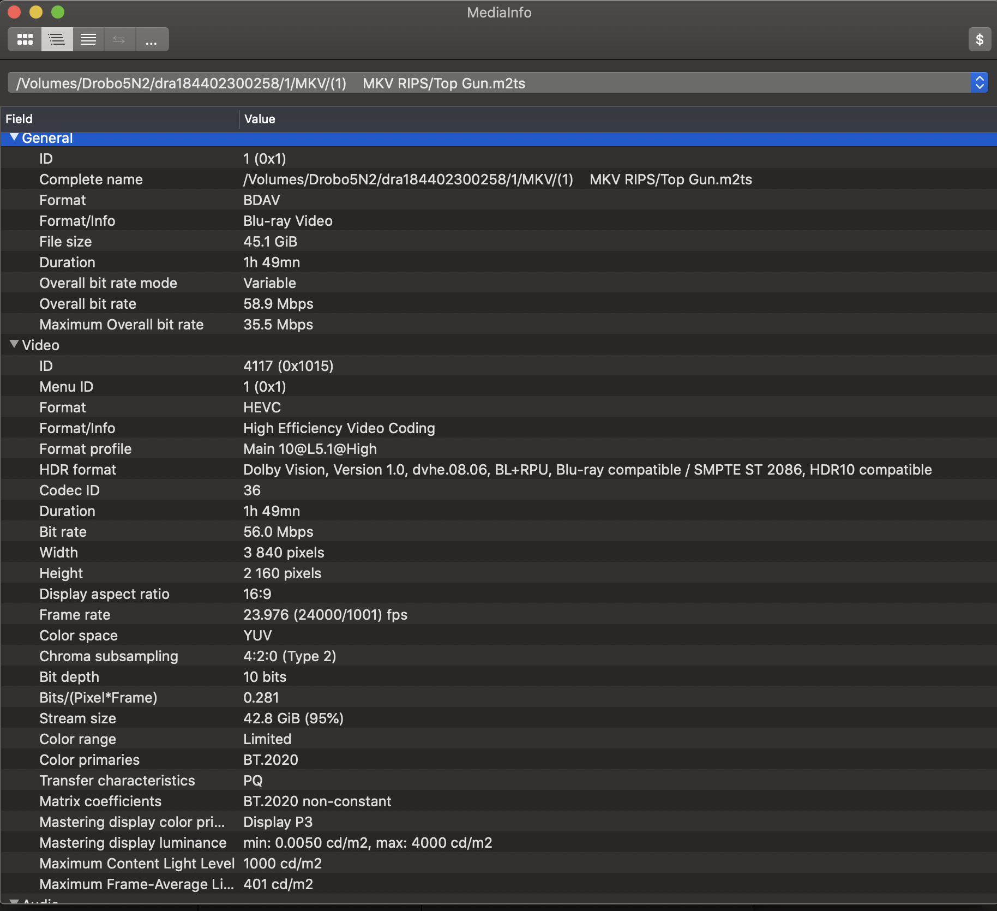Click the 4117 (0x1015) ID value
Screen dimensions: 997x911
[289, 366]
